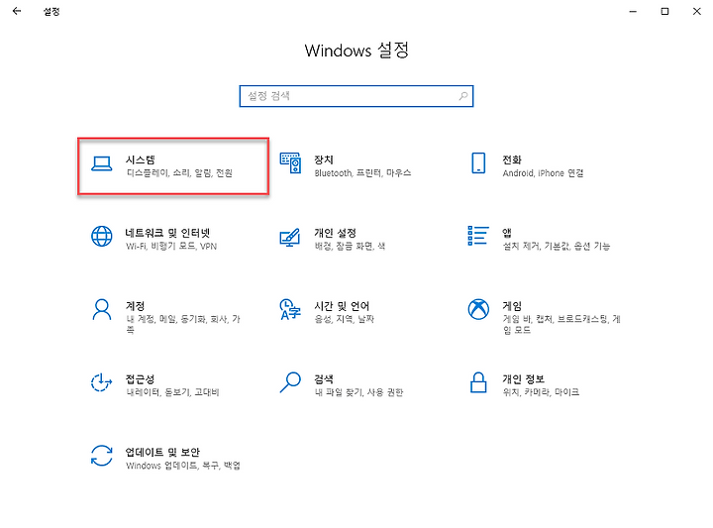Minimize the 설정 window
This screenshot has height=528, width=713.
(633, 11)
